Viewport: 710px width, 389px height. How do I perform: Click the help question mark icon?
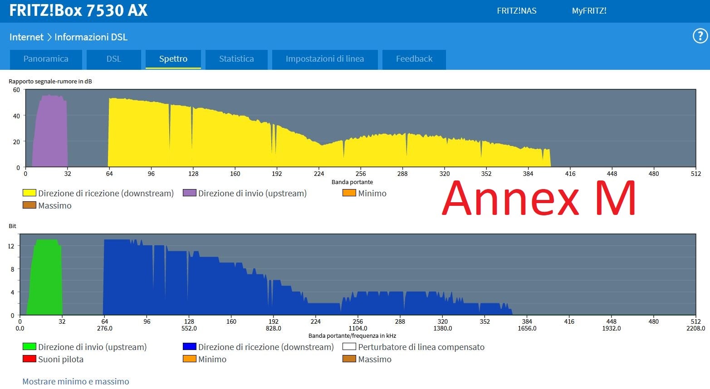pyautogui.click(x=700, y=36)
